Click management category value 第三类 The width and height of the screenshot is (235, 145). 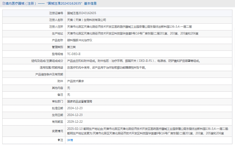point(71,47)
